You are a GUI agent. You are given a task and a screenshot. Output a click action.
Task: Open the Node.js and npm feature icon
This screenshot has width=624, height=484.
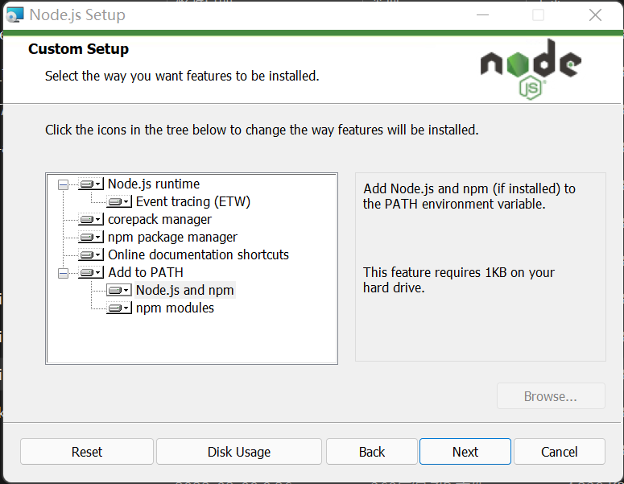pyautogui.click(x=119, y=290)
